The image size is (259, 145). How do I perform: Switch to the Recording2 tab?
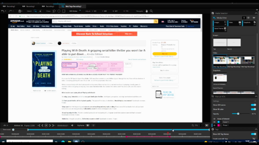(9, 6)
